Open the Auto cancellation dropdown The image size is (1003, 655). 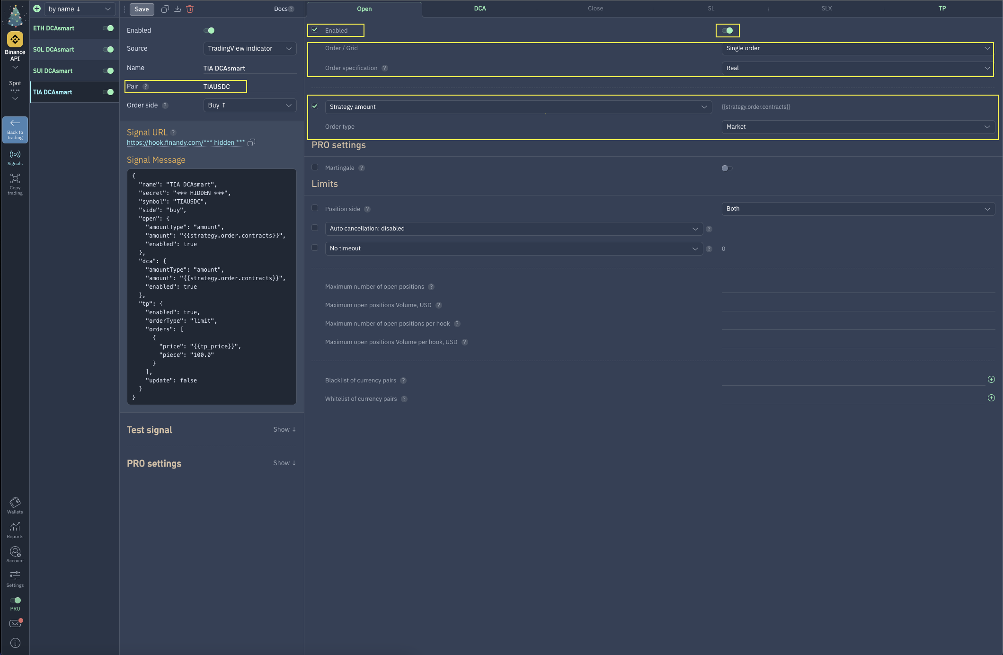[x=514, y=229]
